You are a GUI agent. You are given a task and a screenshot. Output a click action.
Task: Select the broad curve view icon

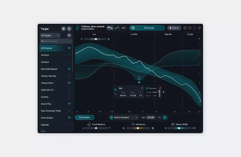click(x=110, y=28)
